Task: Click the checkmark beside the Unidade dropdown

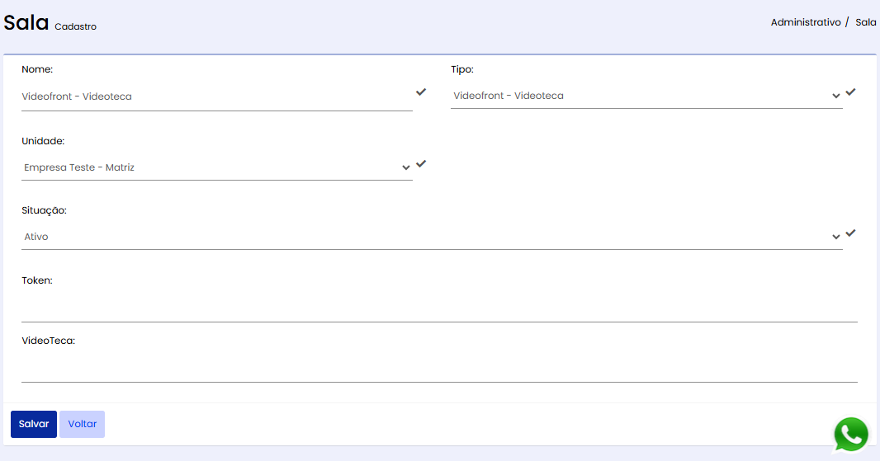Action: (x=421, y=164)
